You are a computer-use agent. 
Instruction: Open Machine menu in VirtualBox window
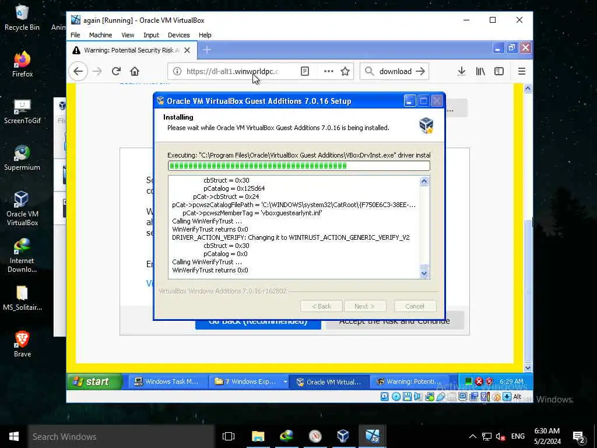coord(100,35)
